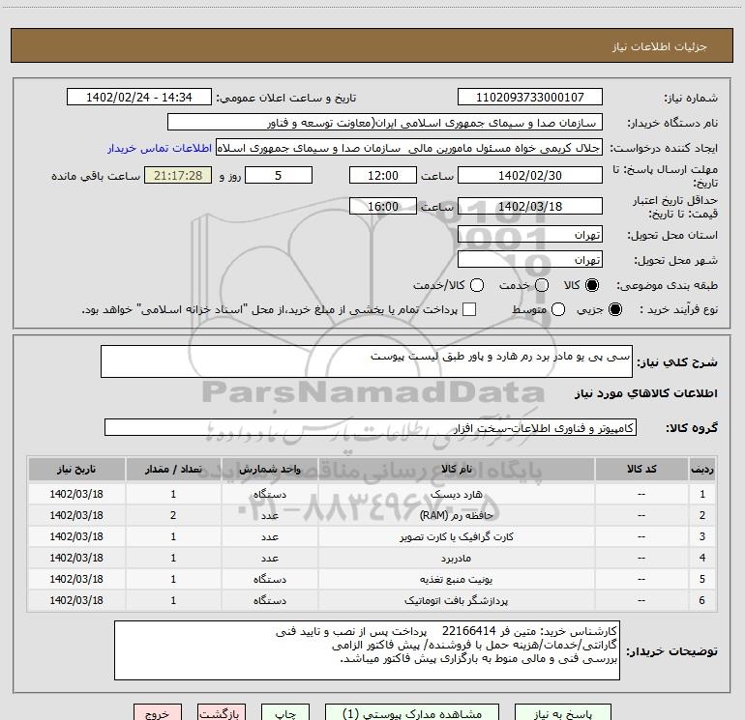The height and width of the screenshot is (720, 745).
Task: Click the countdown timer 21:17:28 field
Action: pyautogui.click(x=178, y=176)
